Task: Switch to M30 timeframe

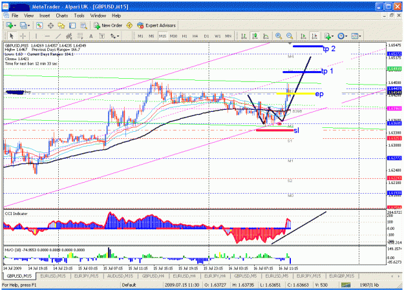Action: (x=173, y=36)
